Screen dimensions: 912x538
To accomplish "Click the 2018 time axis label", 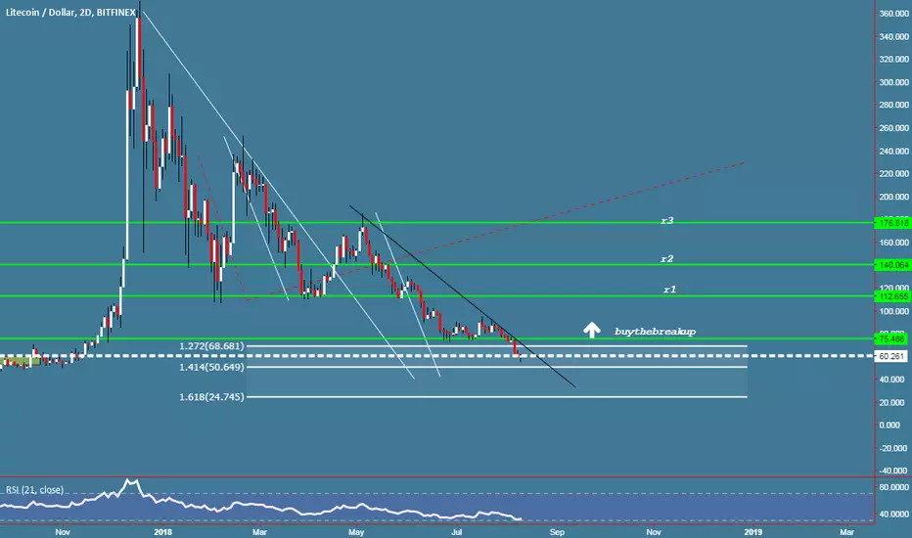I will 163,531.
